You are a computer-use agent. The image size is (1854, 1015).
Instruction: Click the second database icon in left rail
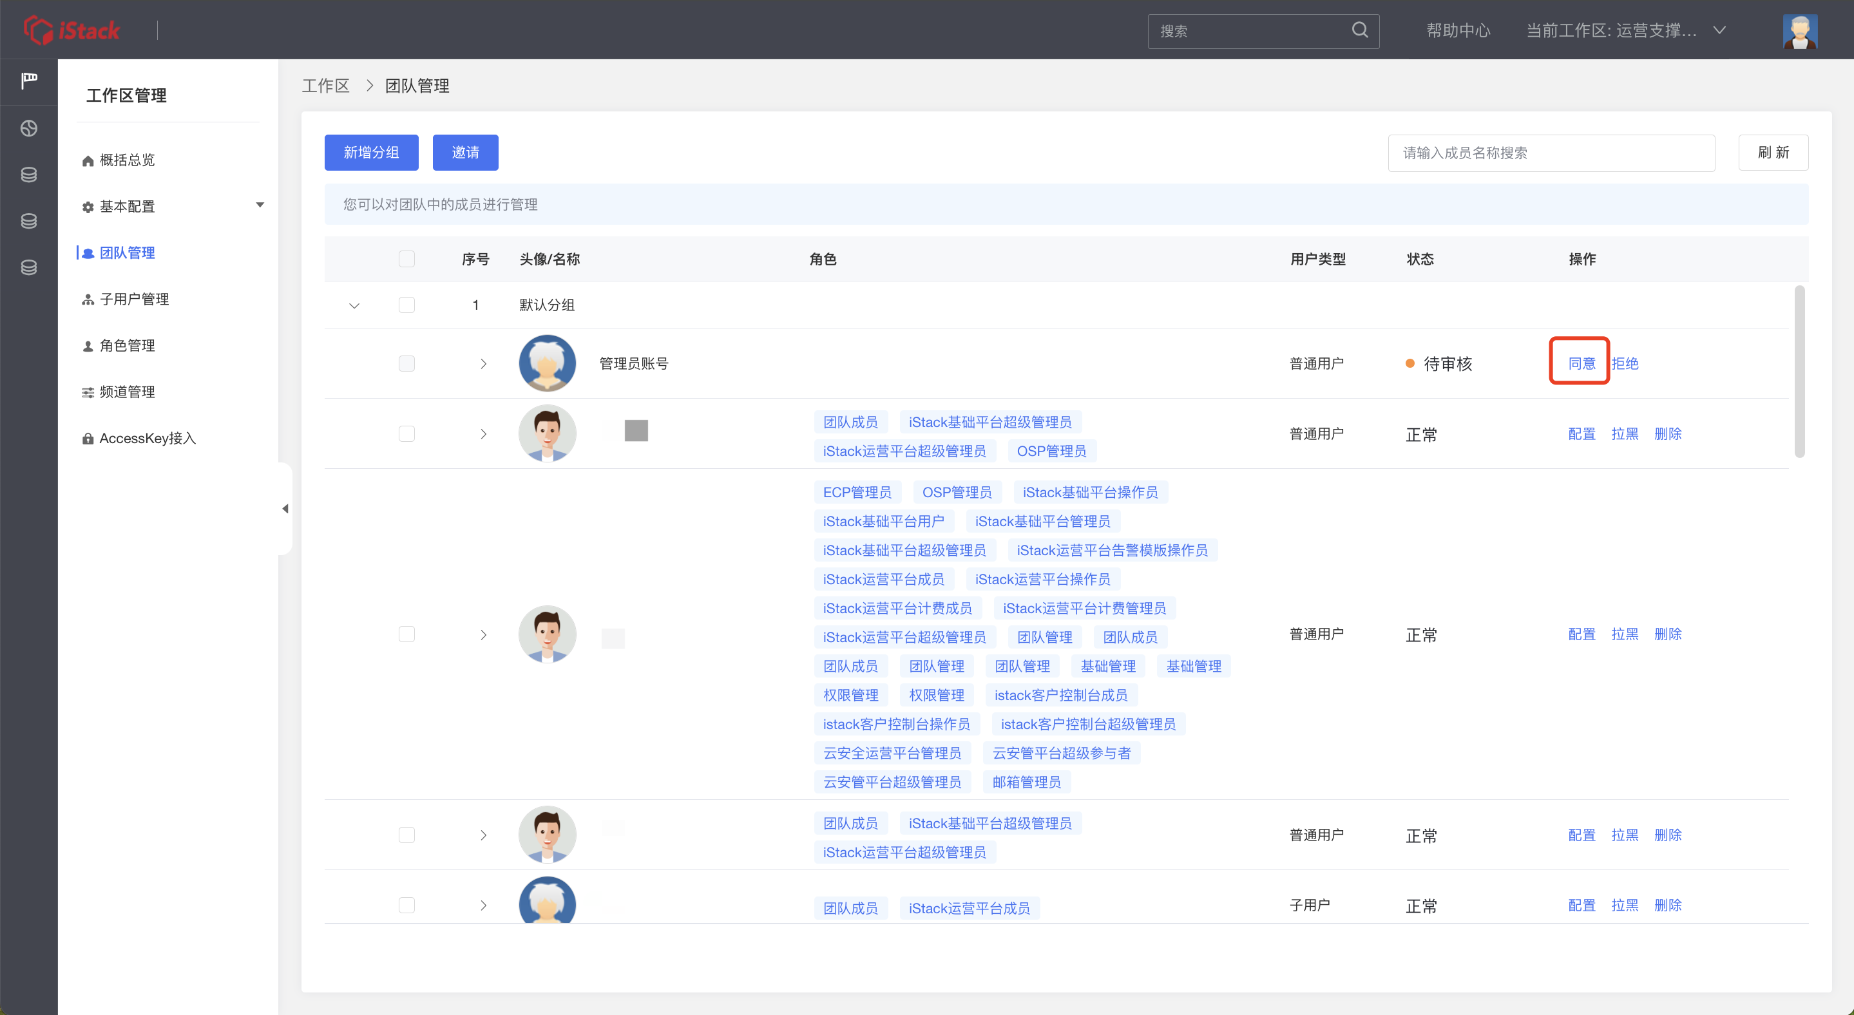pos(29,221)
